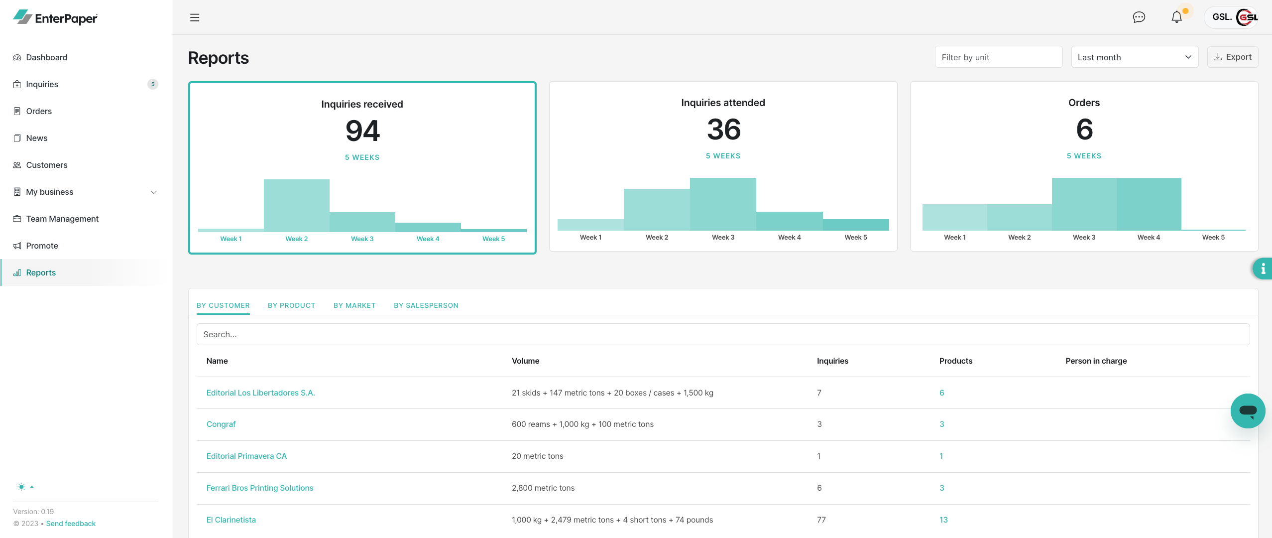Click the Inquiries sidebar icon
The width and height of the screenshot is (1272, 538).
click(17, 84)
